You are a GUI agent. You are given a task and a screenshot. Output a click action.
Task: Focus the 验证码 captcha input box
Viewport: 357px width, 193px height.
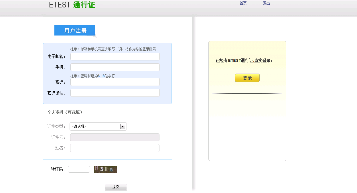click(x=79, y=169)
